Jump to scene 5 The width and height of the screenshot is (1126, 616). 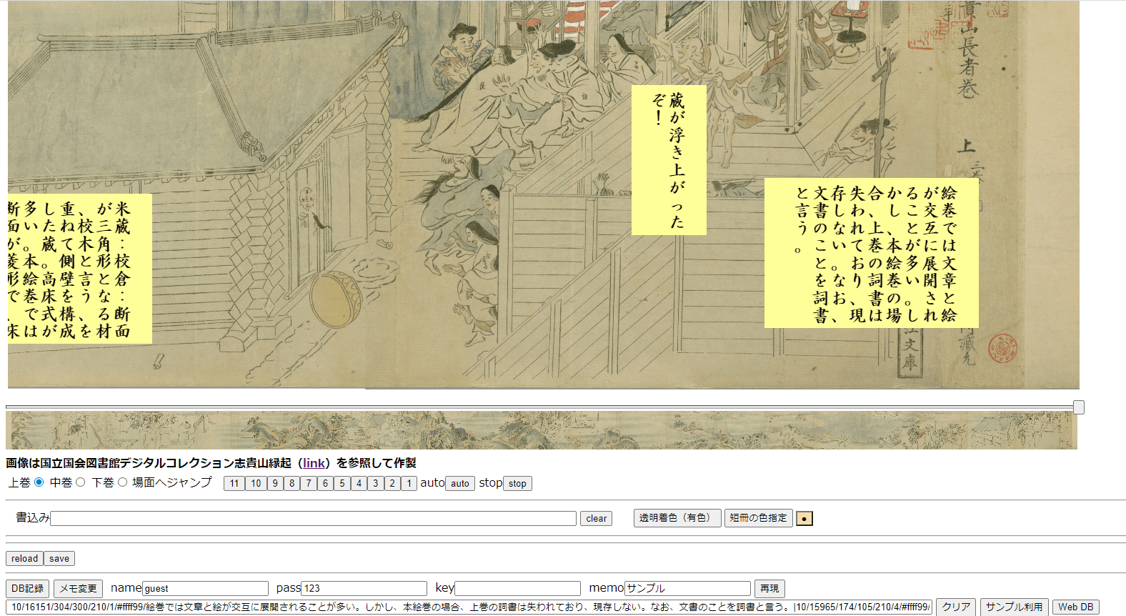pyautogui.click(x=342, y=484)
